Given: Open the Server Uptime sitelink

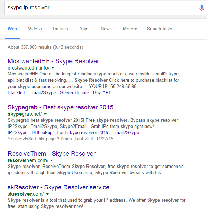Looking at the screenshot, I should click(x=74, y=92).
